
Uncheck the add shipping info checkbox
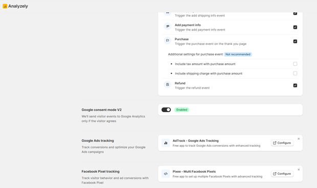(295, 13)
